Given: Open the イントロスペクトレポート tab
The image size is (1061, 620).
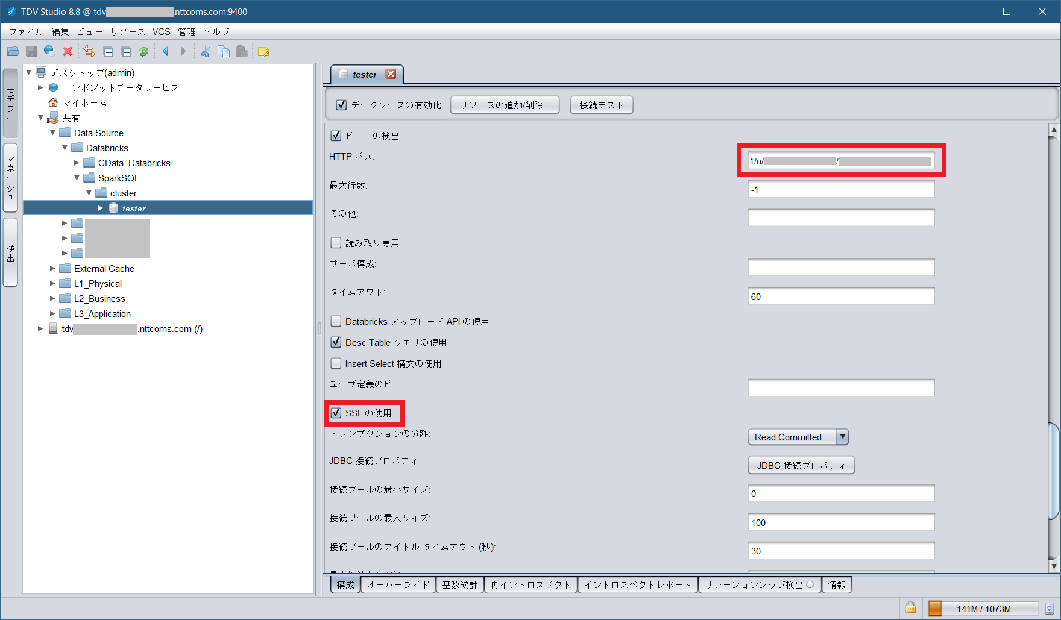Looking at the screenshot, I should 638,584.
